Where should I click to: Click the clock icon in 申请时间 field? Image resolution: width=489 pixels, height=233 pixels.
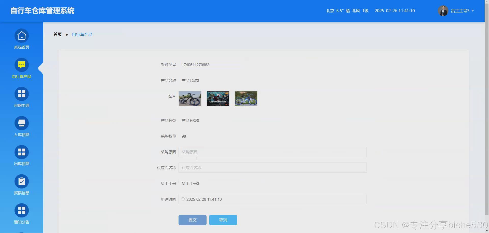coord(183,199)
